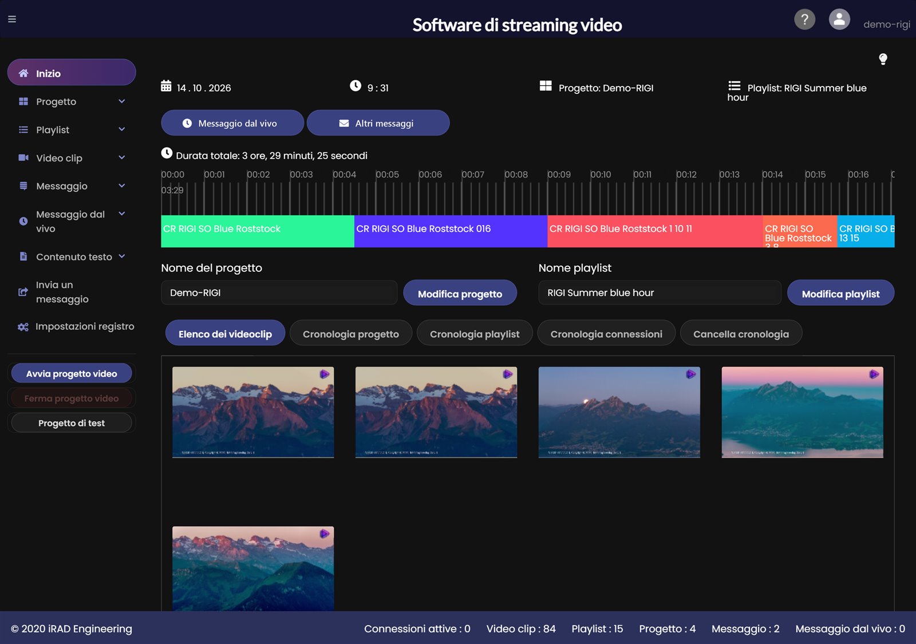Click play icon on fifth videoclip thumbnail

point(325,534)
